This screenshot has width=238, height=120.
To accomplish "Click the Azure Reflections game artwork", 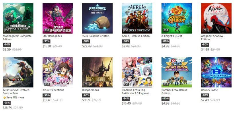I will click(58, 72).
